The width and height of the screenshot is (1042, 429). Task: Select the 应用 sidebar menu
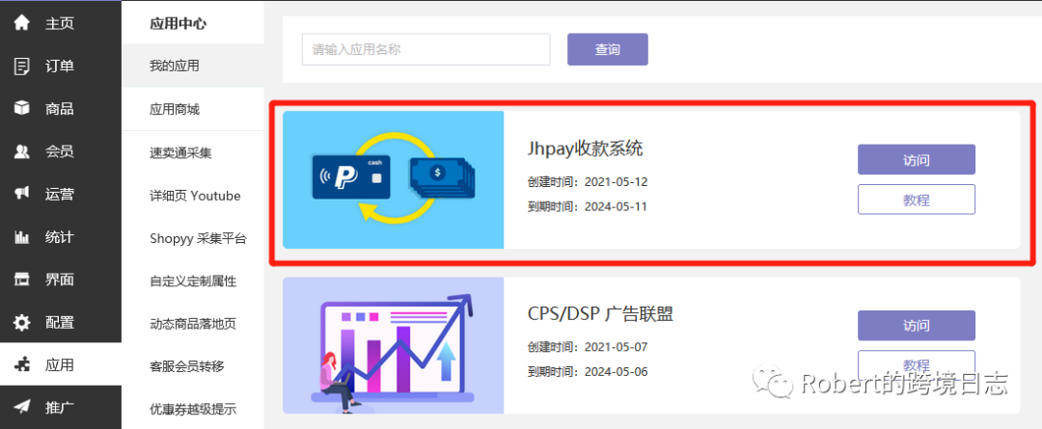coord(61,364)
